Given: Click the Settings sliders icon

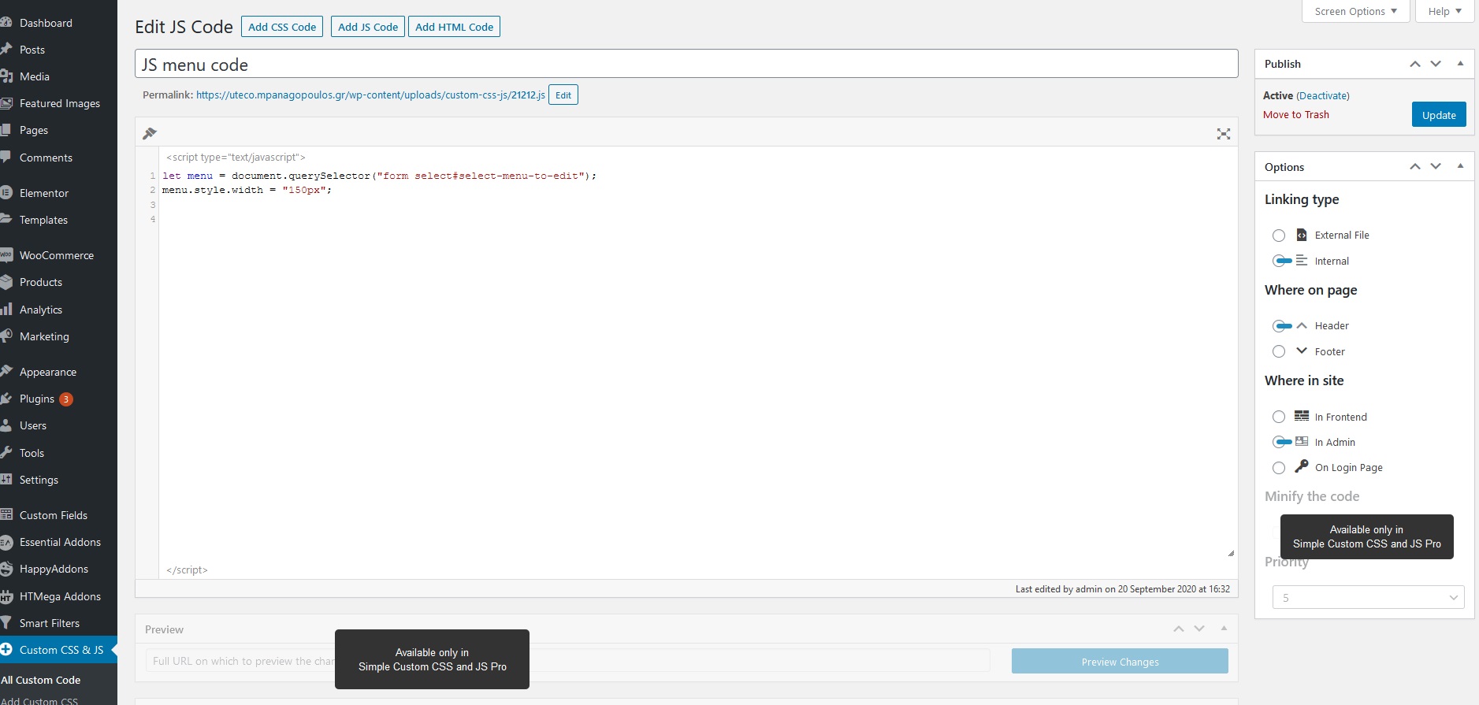Looking at the screenshot, I should pos(6,480).
